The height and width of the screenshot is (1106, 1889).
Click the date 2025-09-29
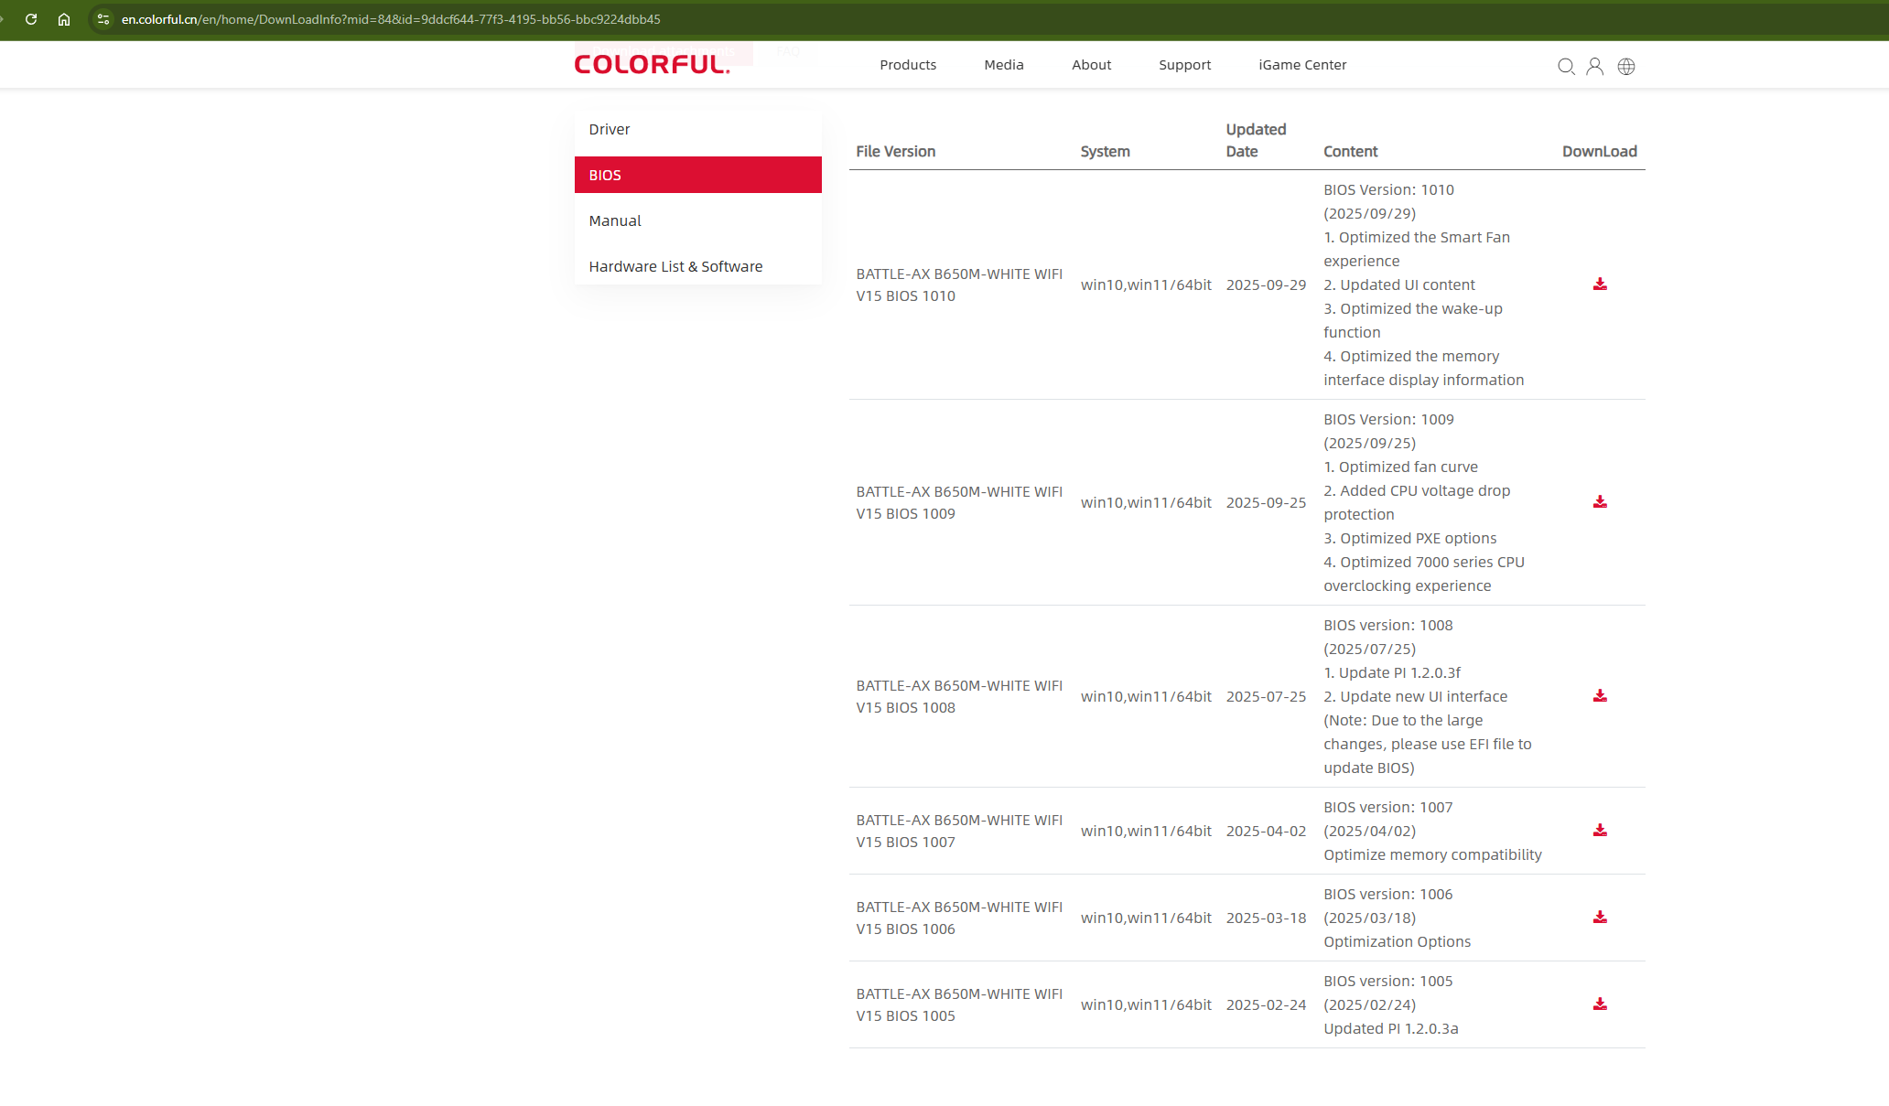pos(1267,285)
